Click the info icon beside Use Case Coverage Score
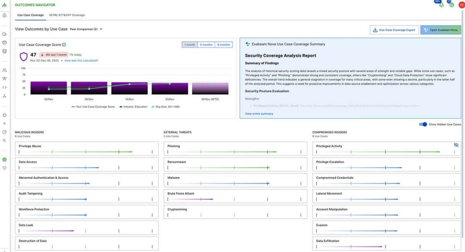 (64, 45)
